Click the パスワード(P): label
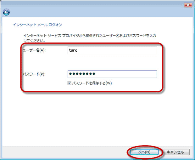This screenshot has width=195, height=160. pyautogui.click(x=34, y=74)
